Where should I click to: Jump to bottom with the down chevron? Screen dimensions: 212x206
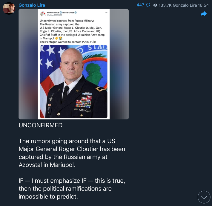(204, 197)
